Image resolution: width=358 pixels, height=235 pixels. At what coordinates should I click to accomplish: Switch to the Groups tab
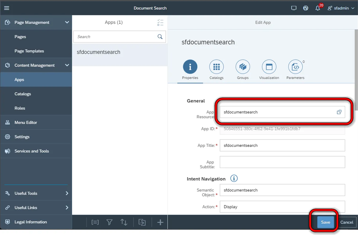(243, 70)
